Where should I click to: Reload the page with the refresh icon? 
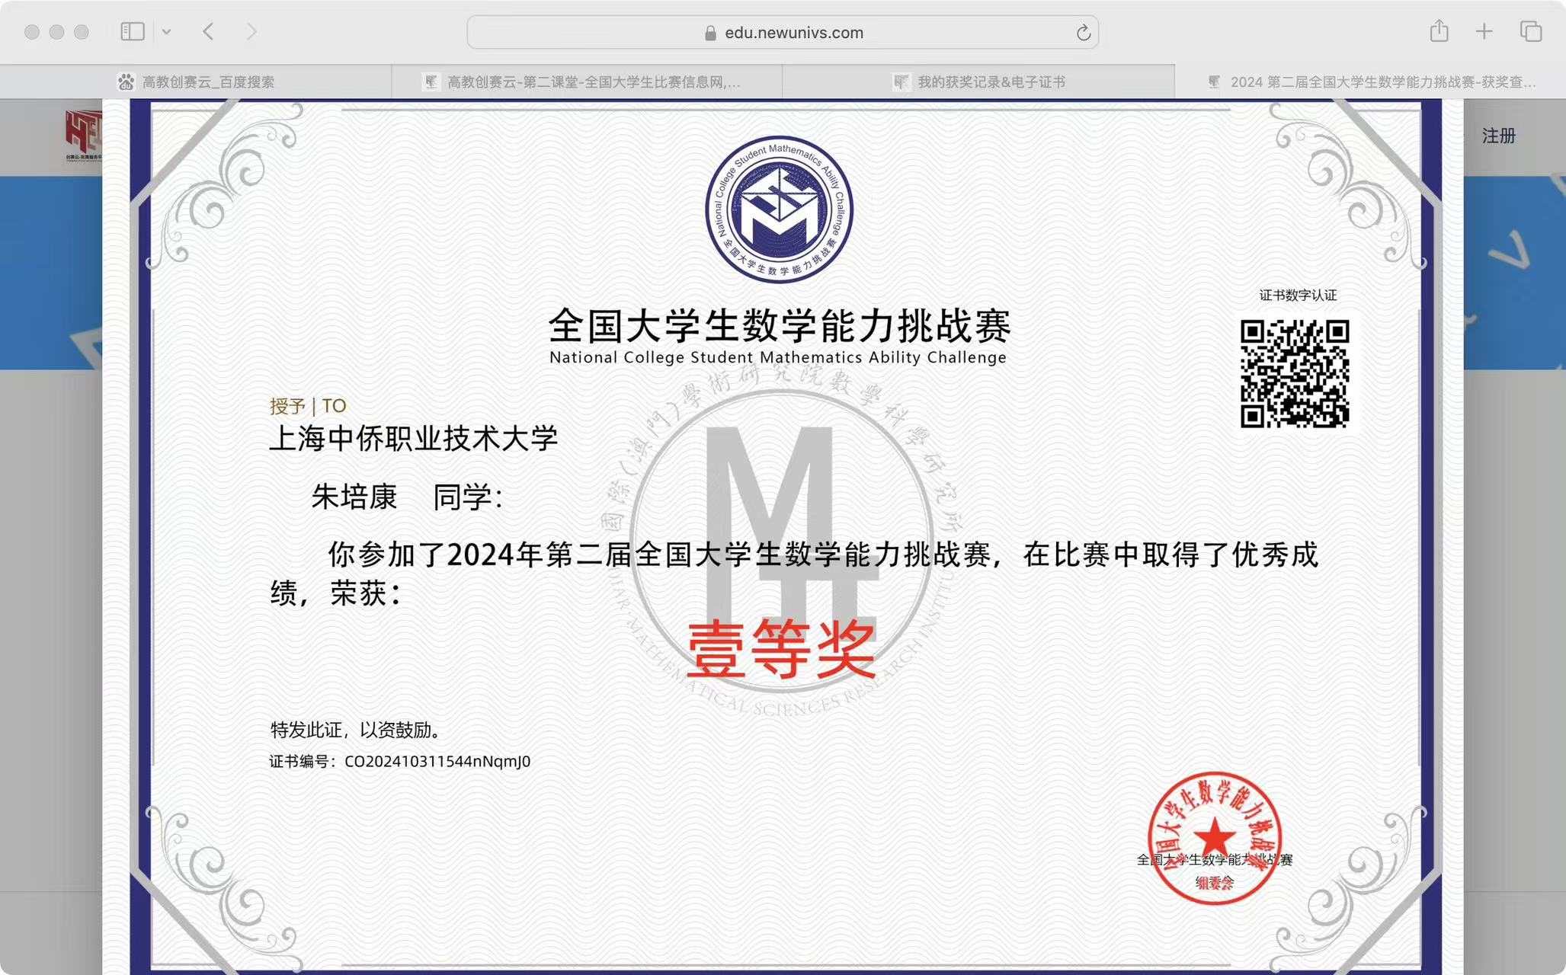coord(1083,33)
